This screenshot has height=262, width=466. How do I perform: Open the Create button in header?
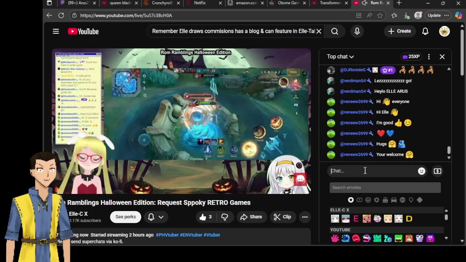(x=400, y=31)
